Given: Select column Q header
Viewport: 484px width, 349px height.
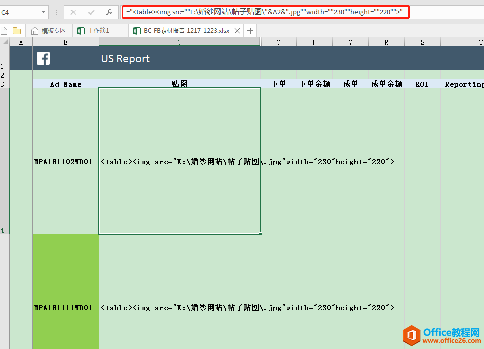Looking at the screenshot, I should point(350,42).
